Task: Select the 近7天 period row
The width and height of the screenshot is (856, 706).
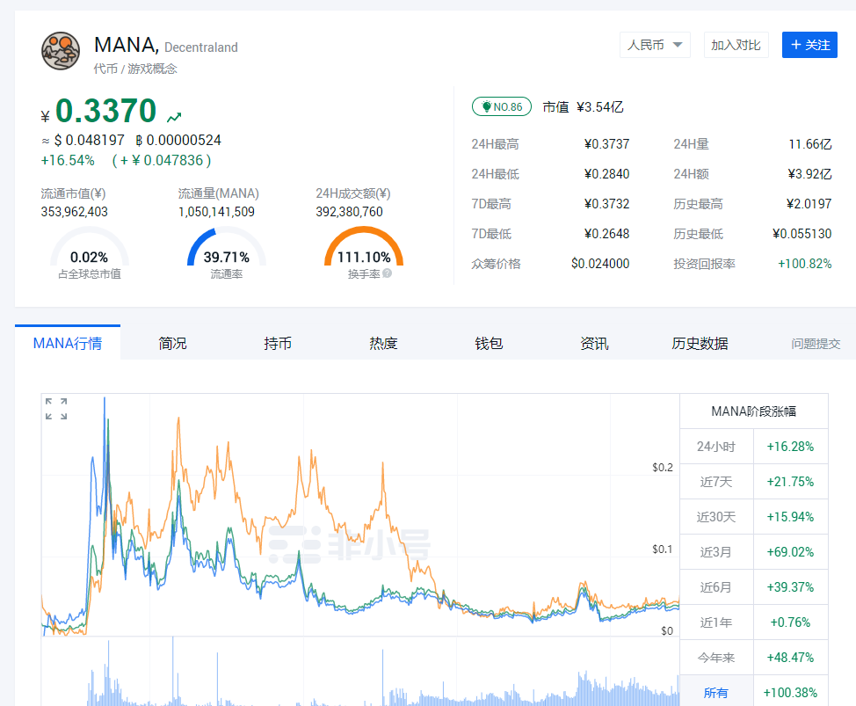Action: 754,482
